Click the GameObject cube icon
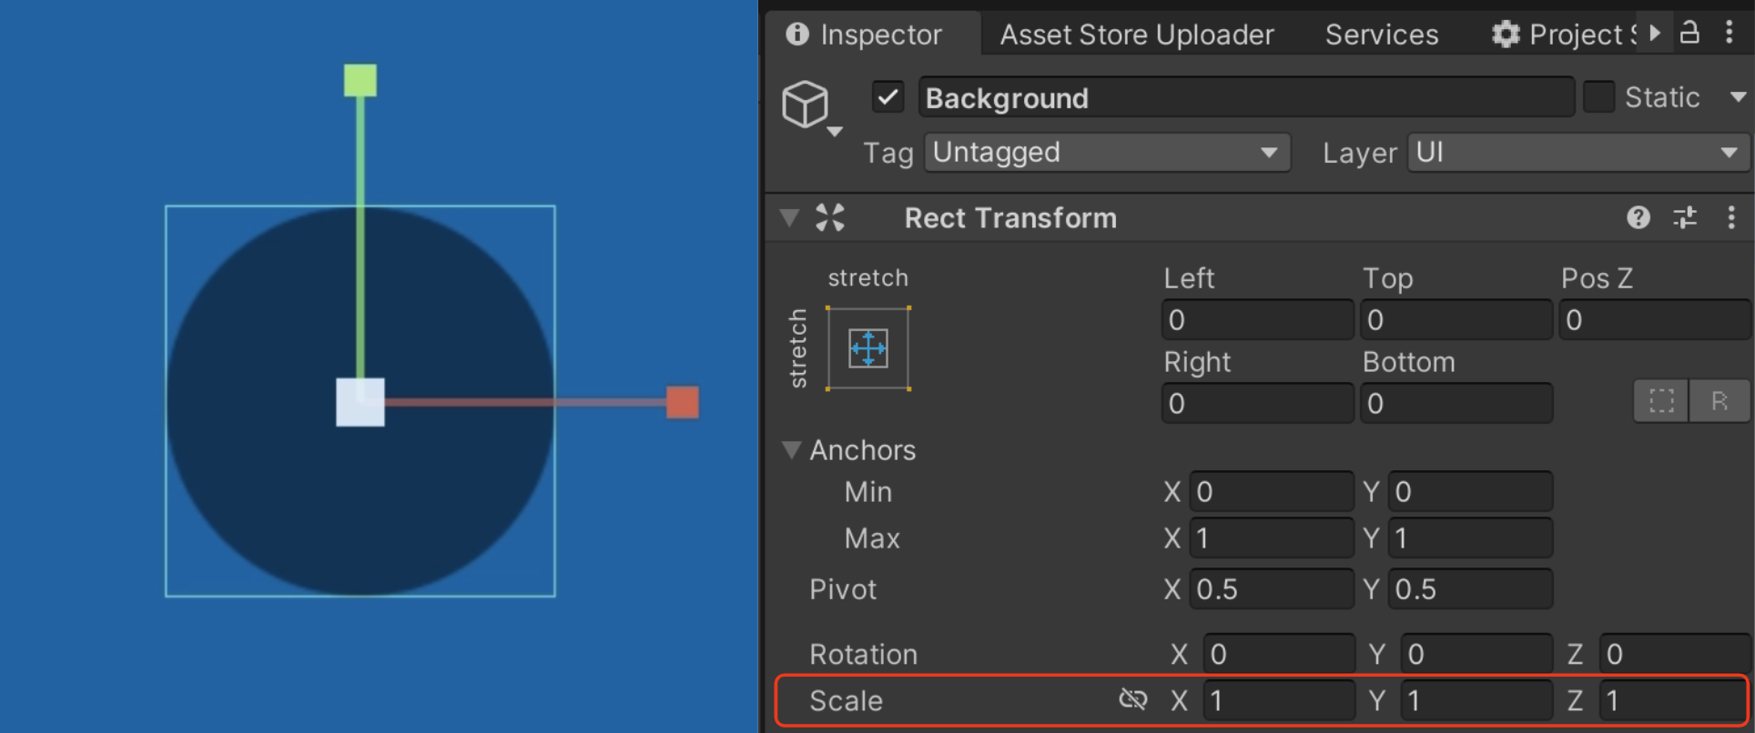Viewport: 1755px width, 733px height. click(806, 104)
